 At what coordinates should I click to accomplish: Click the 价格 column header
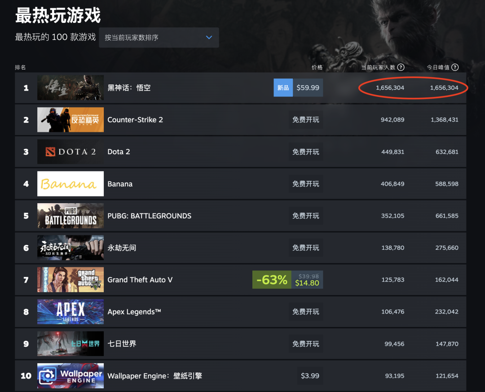click(317, 67)
